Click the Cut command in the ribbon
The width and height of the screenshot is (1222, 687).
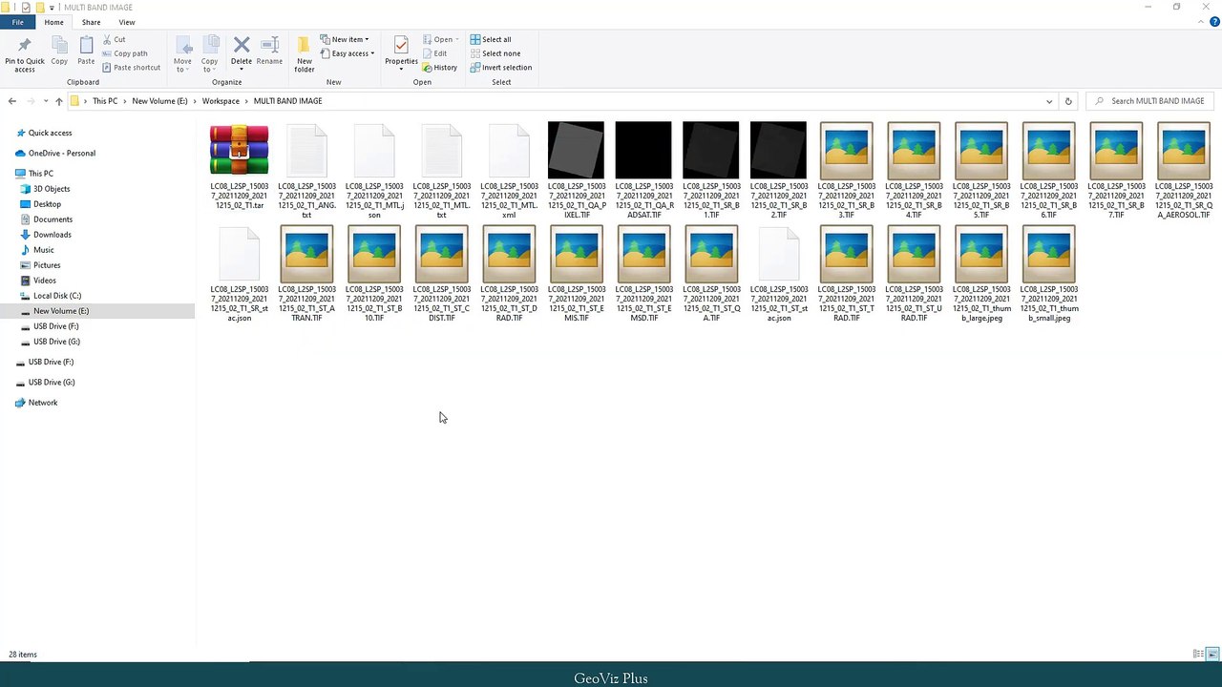pos(113,39)
